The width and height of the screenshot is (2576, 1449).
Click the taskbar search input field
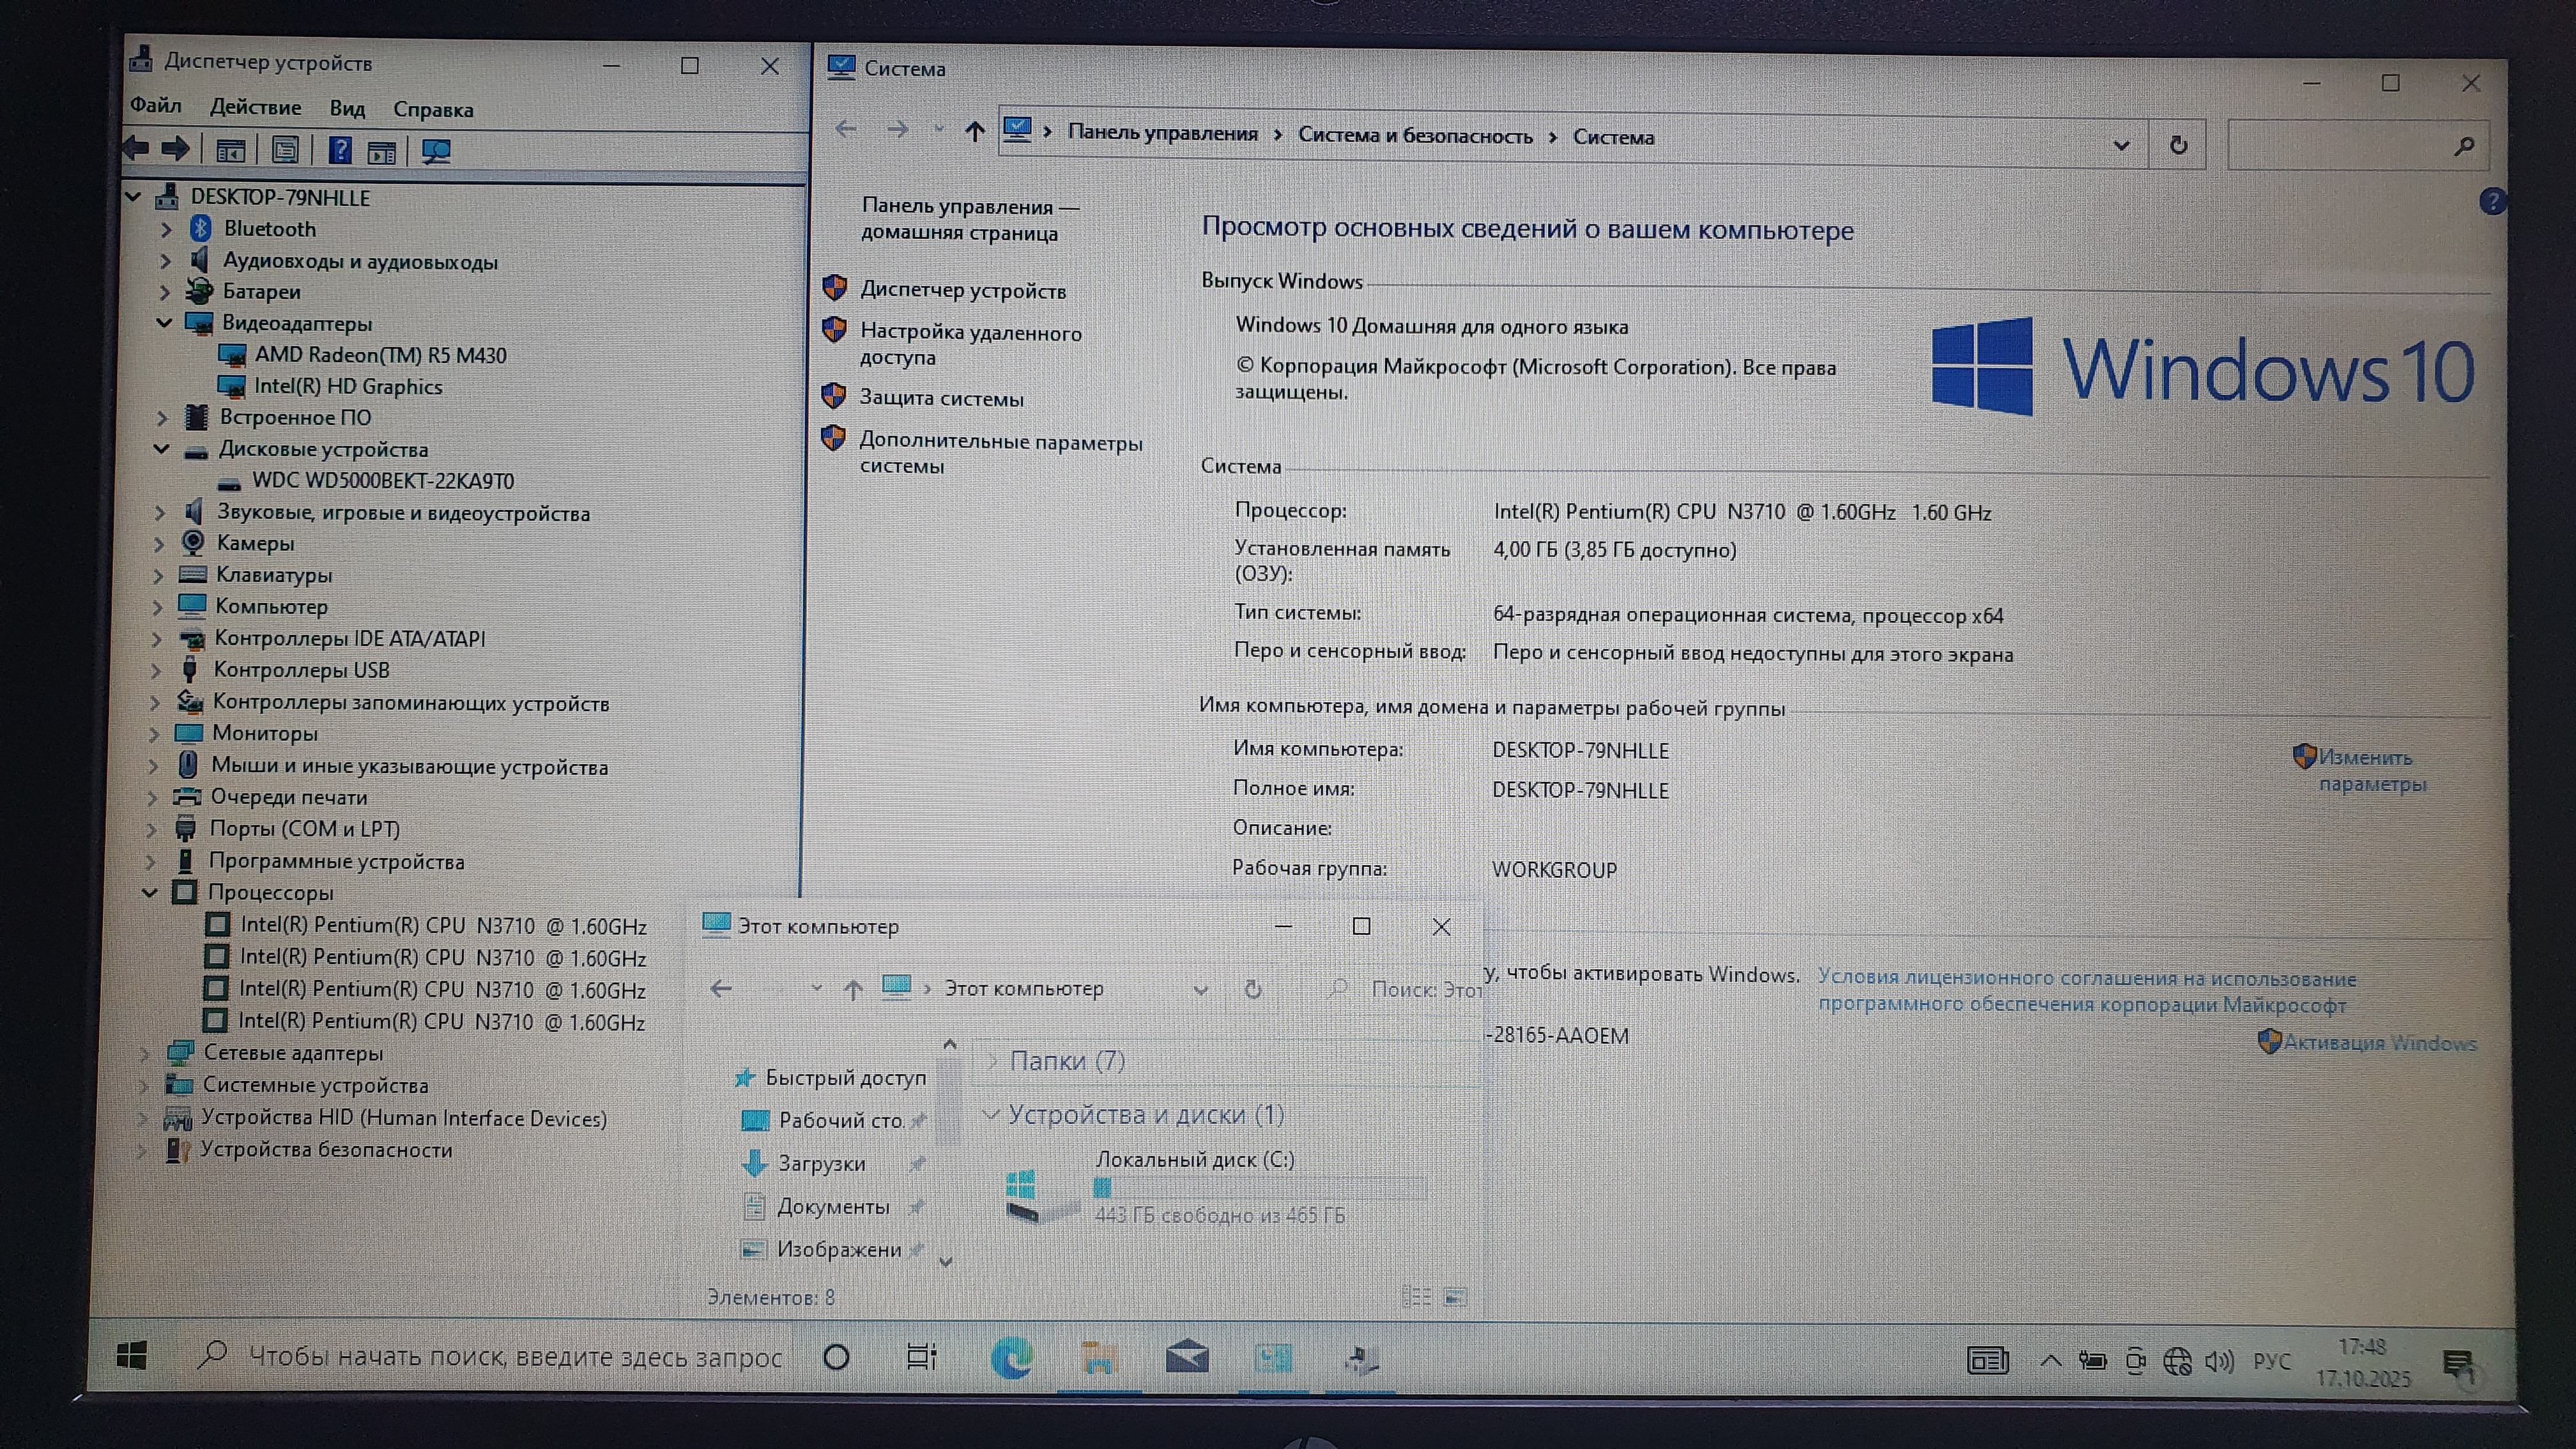pos(514,1357)
